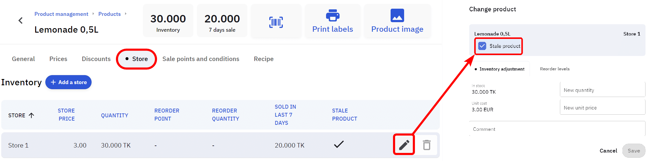Open the Product image picture icon

(x=397, y=16)
